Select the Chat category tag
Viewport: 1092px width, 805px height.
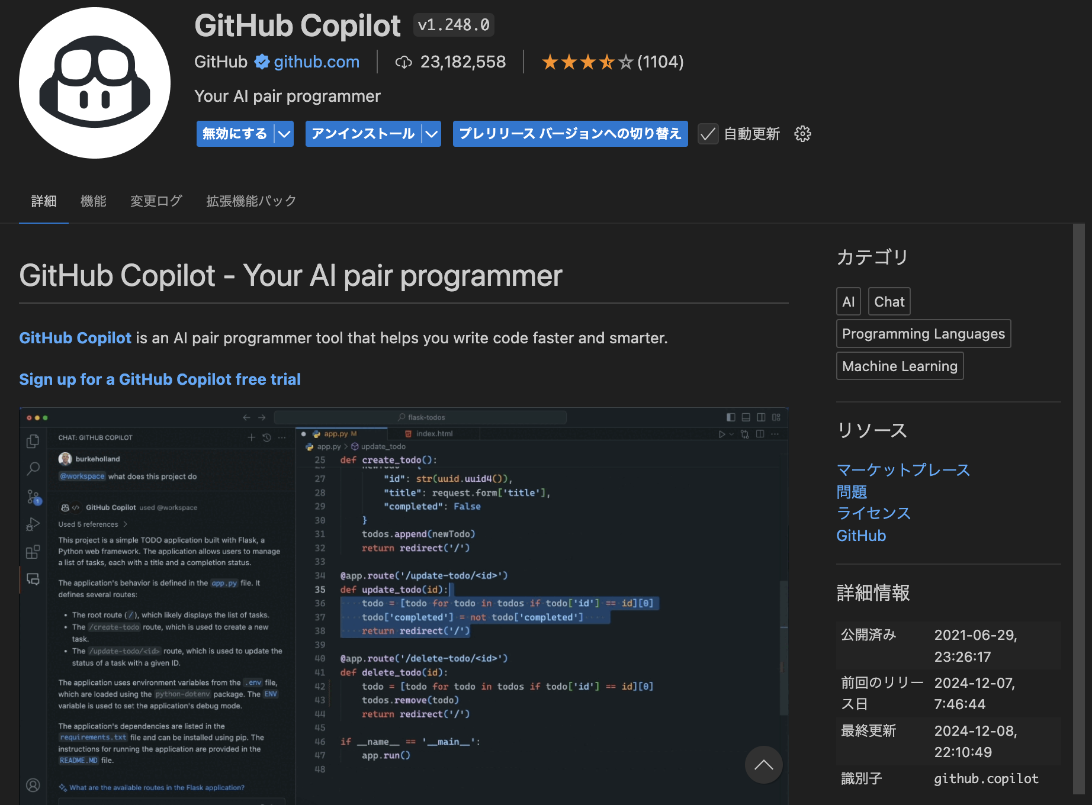(889, 301)
